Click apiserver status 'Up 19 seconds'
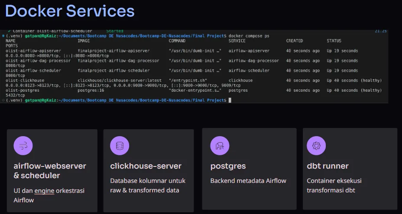This screenshot has width=402, height=214. (x=342, y=51)
